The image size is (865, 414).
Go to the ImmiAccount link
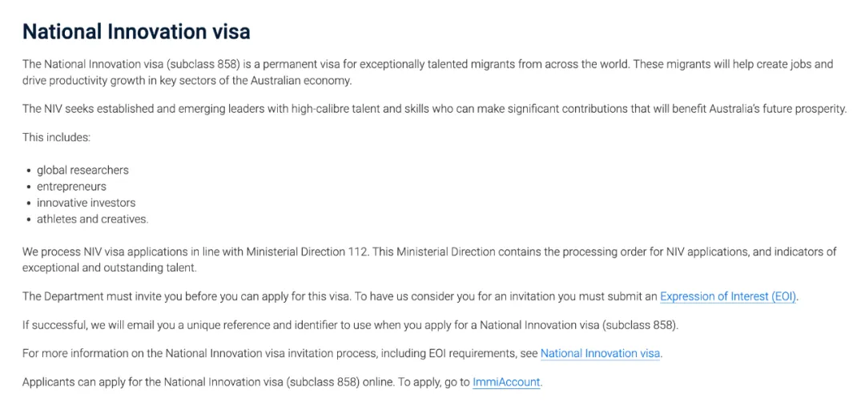coord(506,382)
